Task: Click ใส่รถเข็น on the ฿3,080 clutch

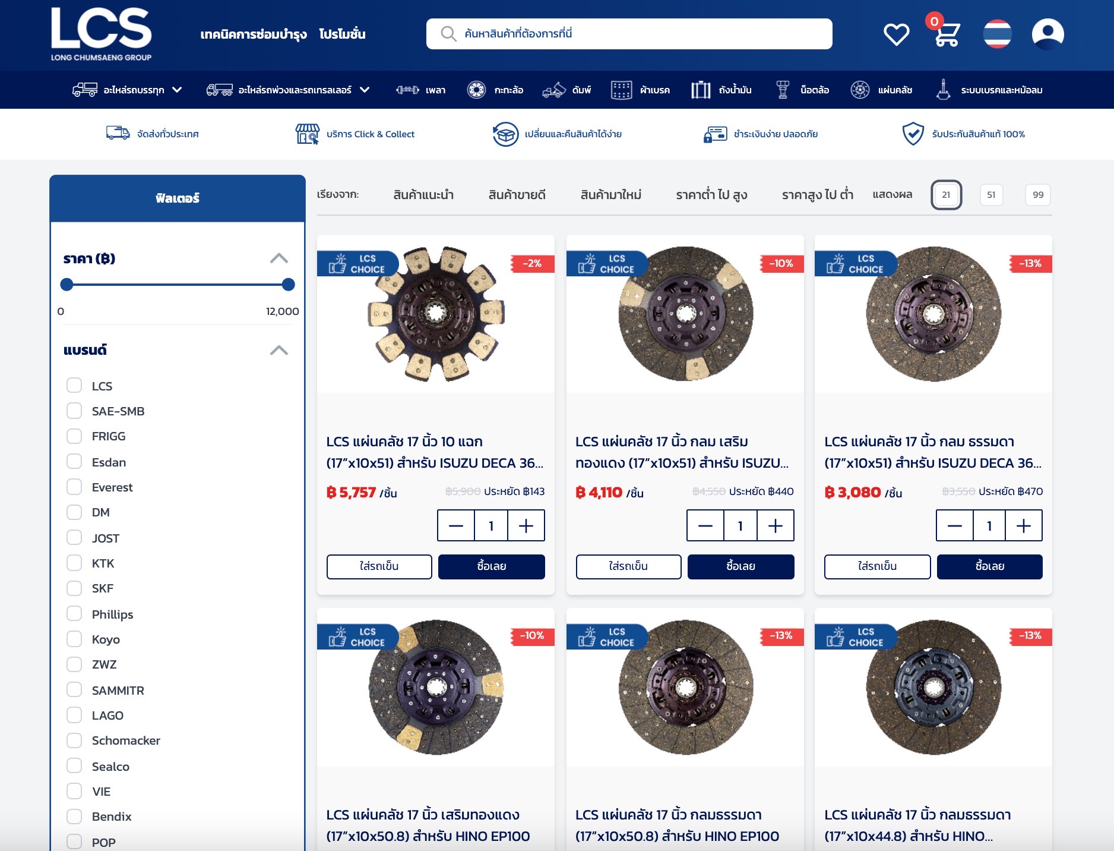Action: (877, 566)
